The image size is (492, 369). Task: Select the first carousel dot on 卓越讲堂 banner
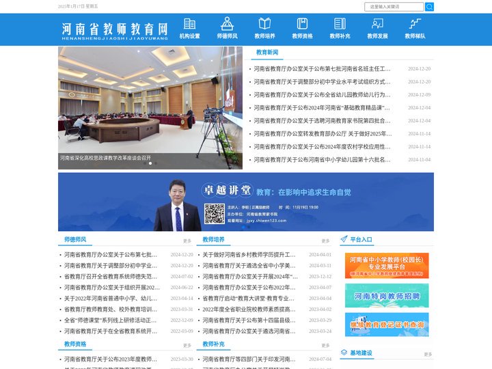tap(243, 227)
